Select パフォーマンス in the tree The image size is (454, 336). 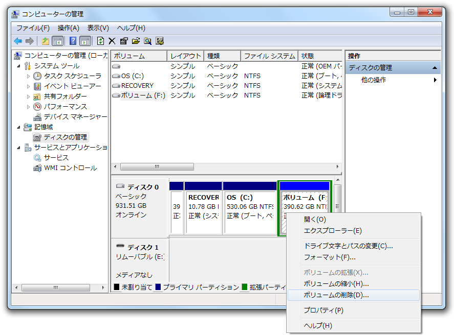click(65, 107)
